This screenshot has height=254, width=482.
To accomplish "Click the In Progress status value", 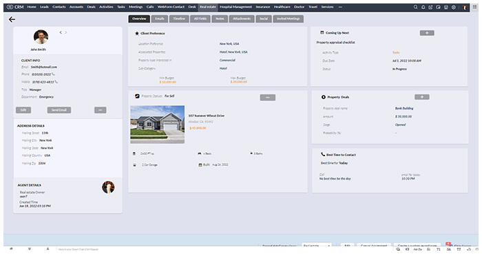I will [399, 69].
